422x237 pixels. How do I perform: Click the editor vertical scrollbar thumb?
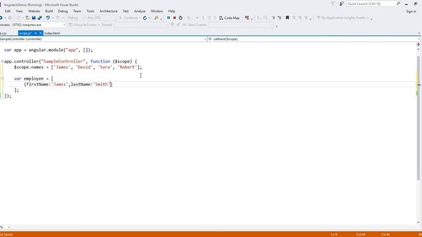(419, 118)
